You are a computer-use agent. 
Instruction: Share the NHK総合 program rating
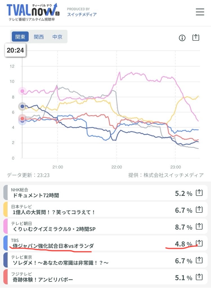click(199, 193)
